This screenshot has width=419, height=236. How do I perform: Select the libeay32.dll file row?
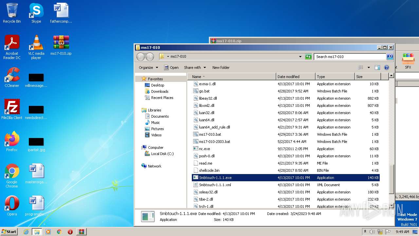285,98
